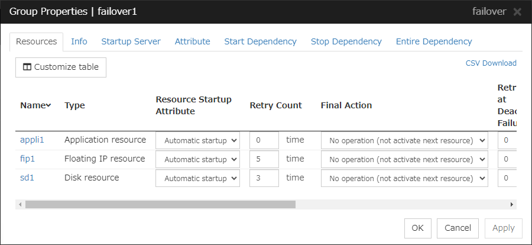Open the Start Dependency tab
The width and height of the screenshot is (532, 245).
pos(260,41)
